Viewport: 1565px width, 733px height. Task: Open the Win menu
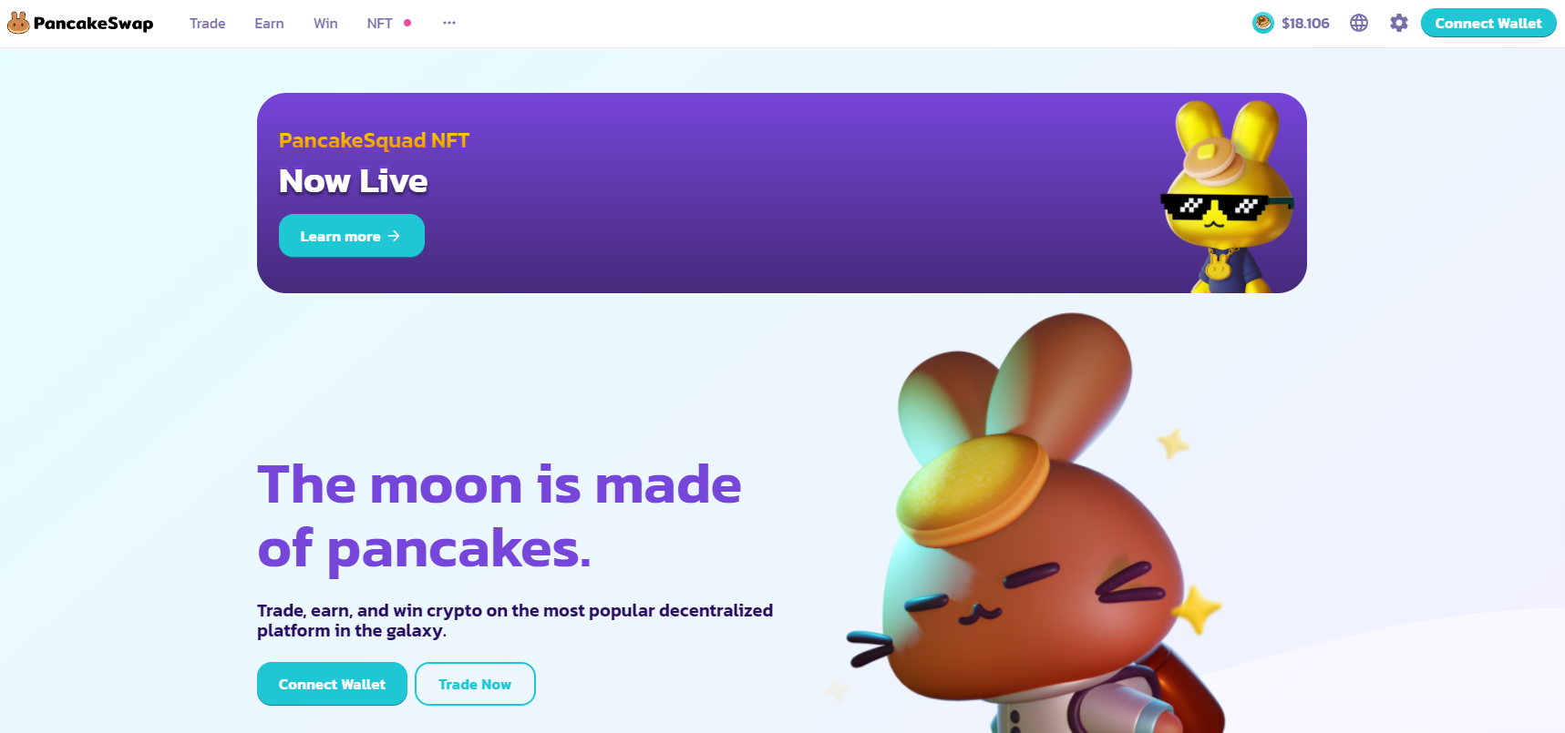[x=325, y=24]
